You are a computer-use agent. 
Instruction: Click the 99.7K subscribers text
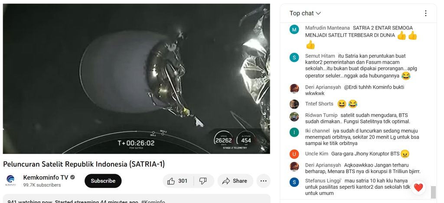(42, 185)
